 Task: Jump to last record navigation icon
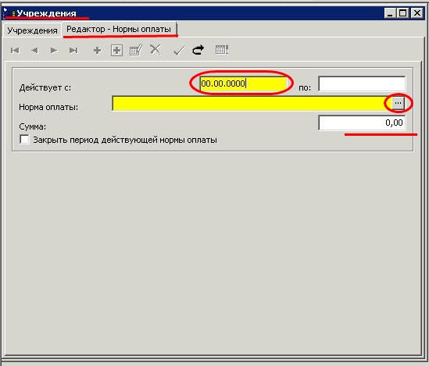73,51
